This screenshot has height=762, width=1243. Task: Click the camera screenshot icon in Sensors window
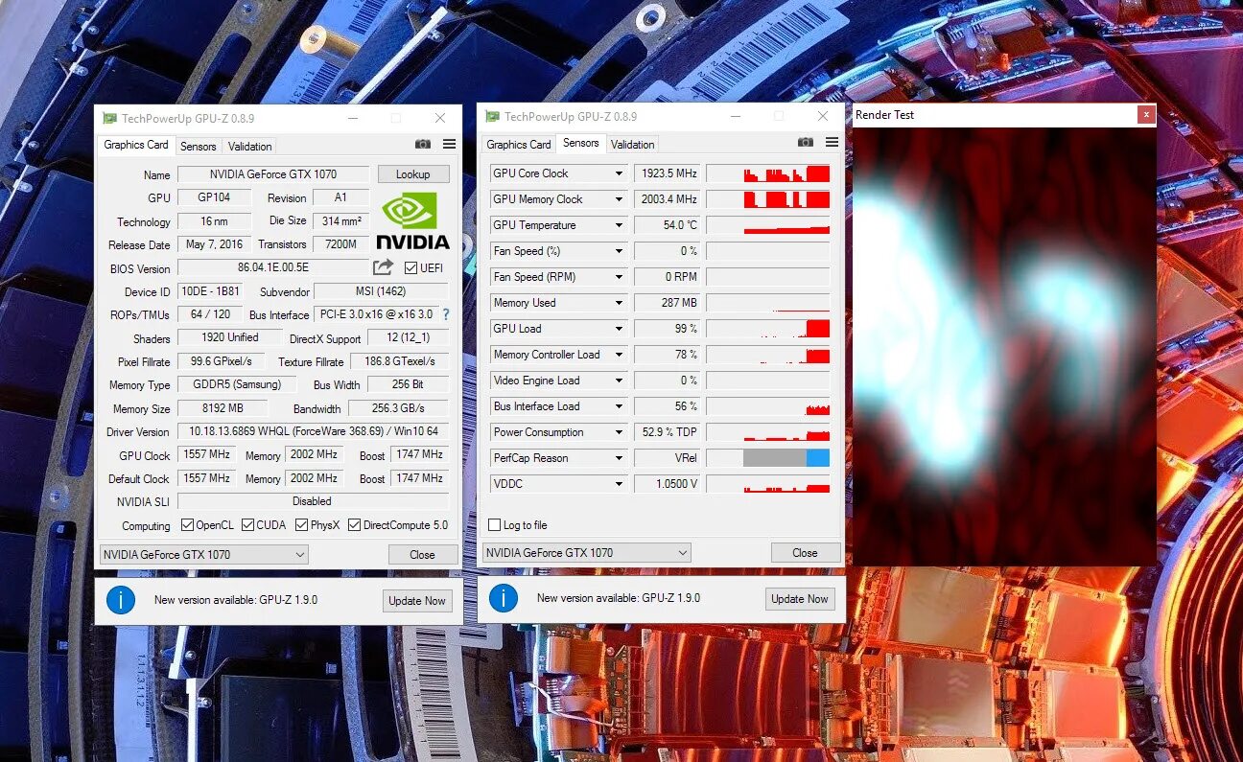click(x=806, y=142)
